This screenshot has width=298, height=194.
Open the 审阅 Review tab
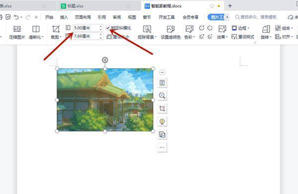tap(117, 17)
